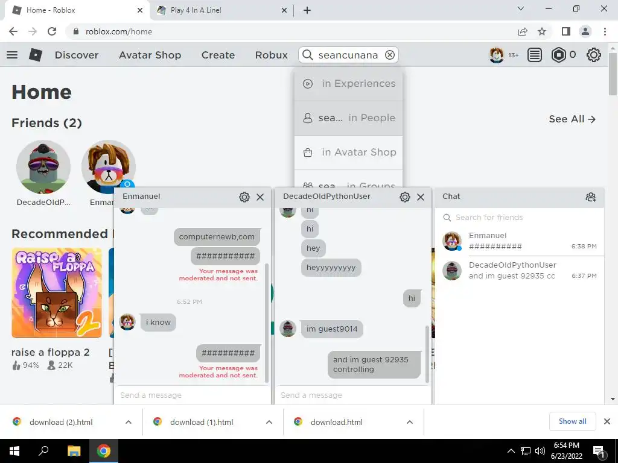Click Search for friends field
The height and width of the screenshot is (463, 618).
(519, 217)
